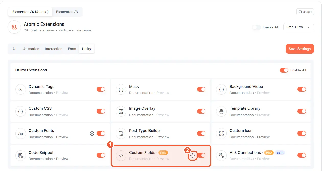Click the Dynamic Tags code icon
Screen dimensions: 322x171
[x=21, y=90]
